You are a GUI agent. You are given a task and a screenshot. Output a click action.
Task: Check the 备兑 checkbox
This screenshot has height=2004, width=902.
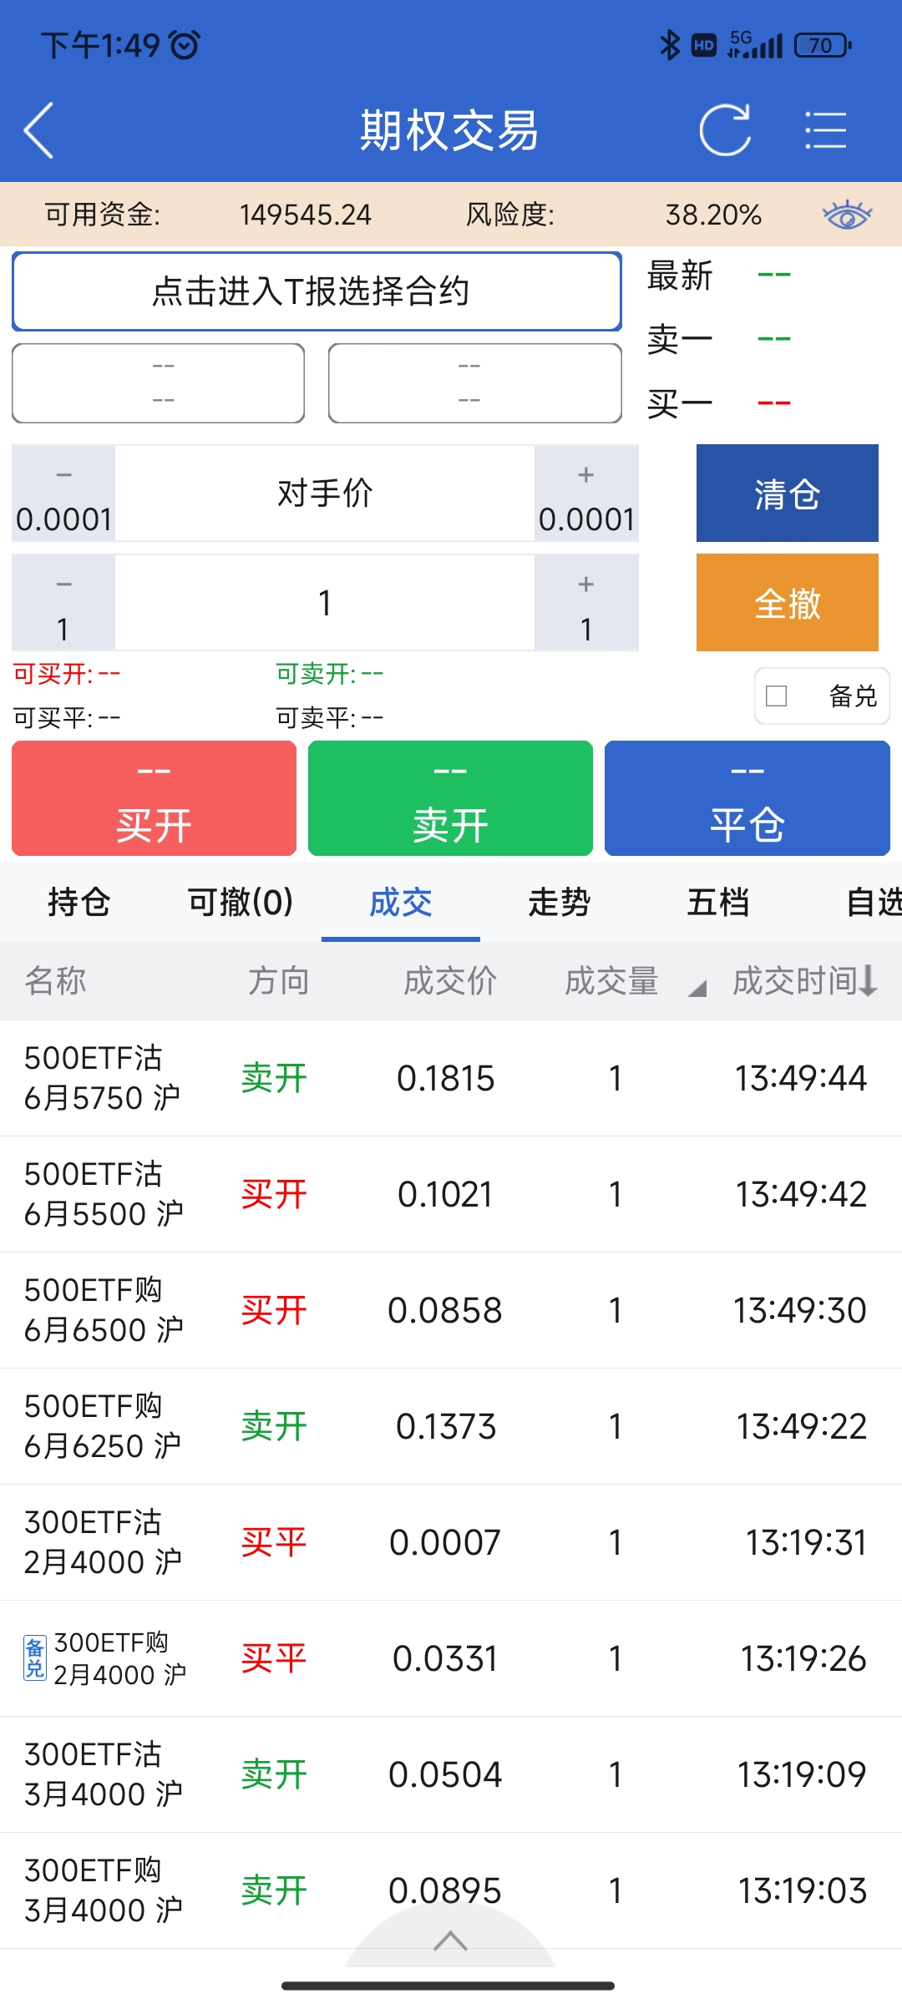[777, 696]
